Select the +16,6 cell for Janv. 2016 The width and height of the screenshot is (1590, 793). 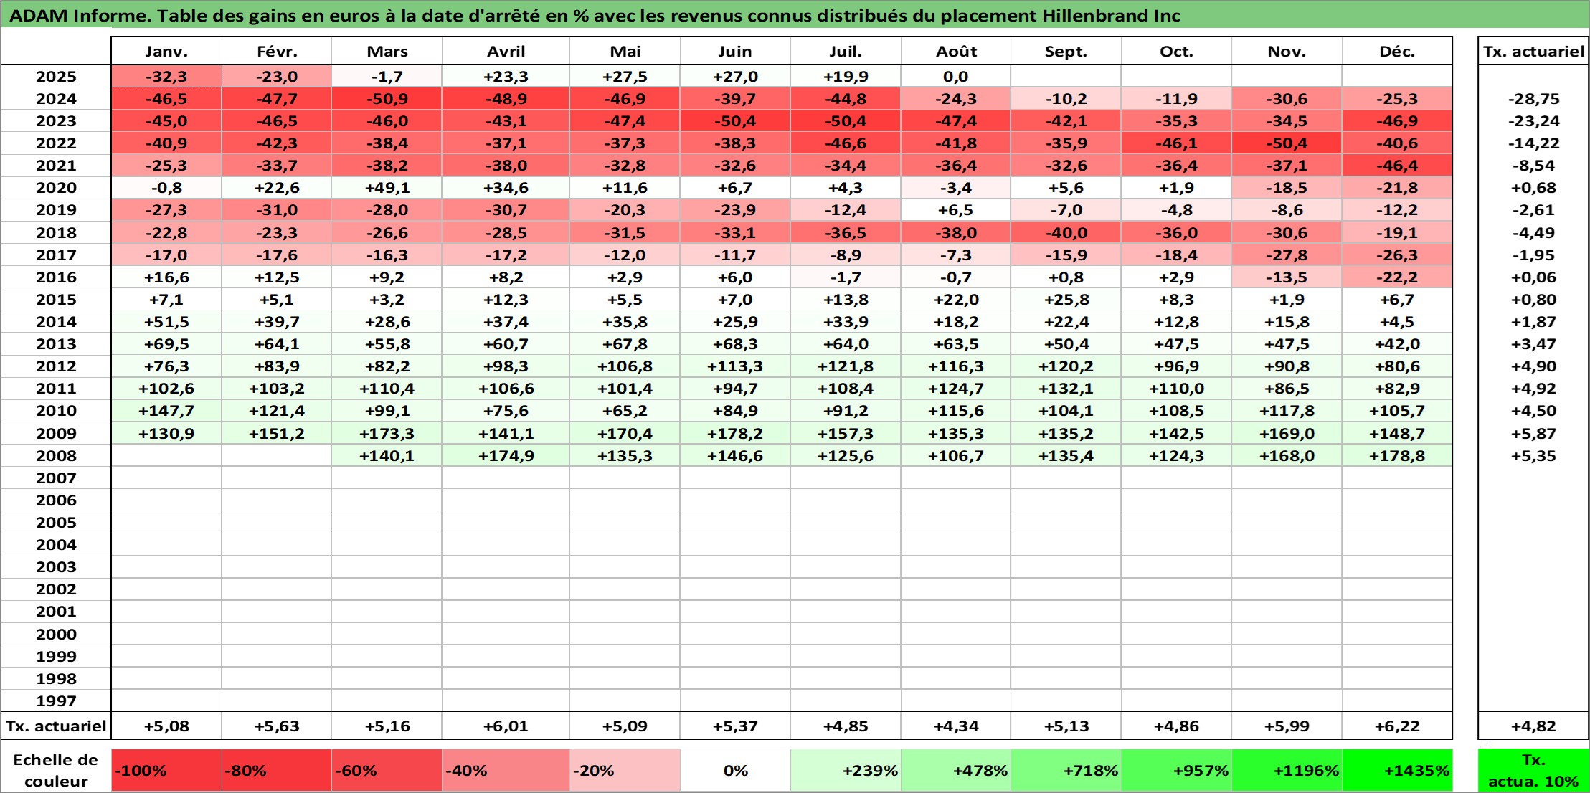(166, 277)
